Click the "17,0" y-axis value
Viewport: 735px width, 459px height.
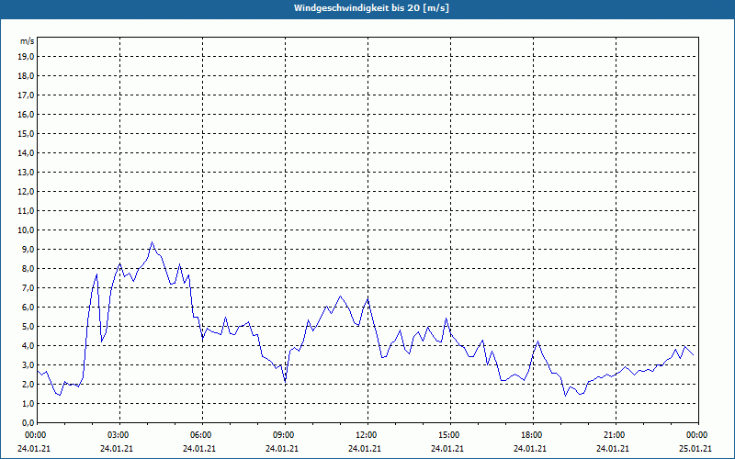(x=26, y=95)
